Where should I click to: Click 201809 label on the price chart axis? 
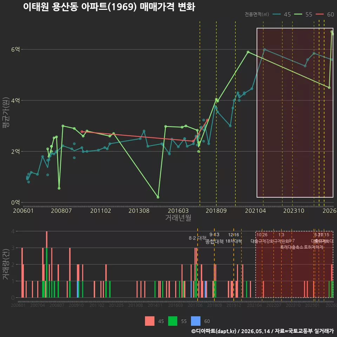click(x=216, y=211)
